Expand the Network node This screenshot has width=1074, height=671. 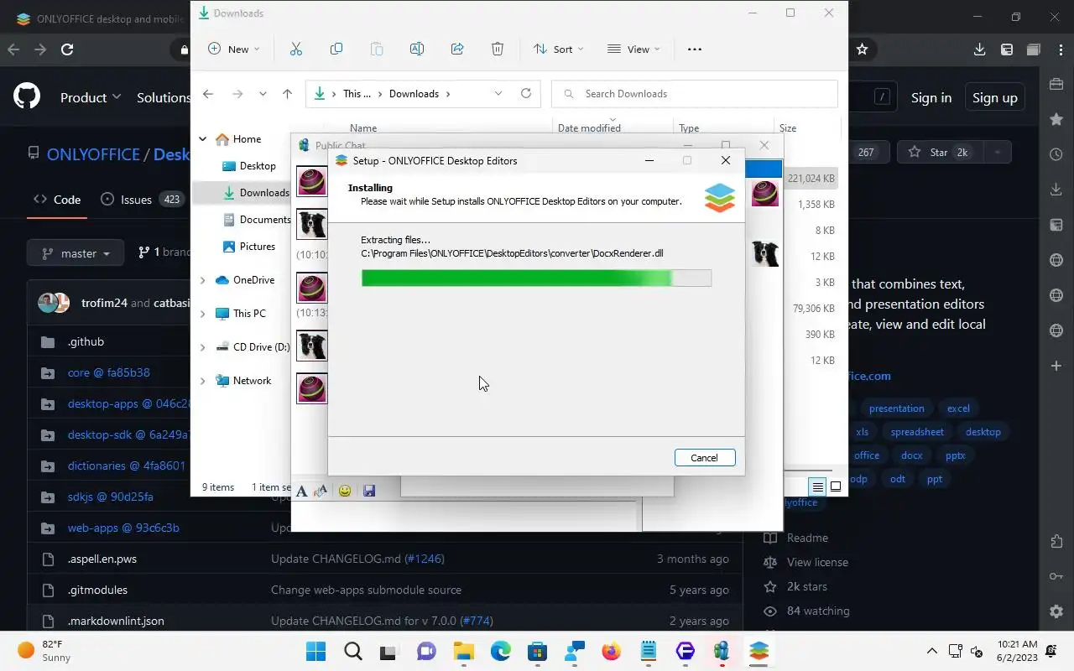click(x=203, y=381)
